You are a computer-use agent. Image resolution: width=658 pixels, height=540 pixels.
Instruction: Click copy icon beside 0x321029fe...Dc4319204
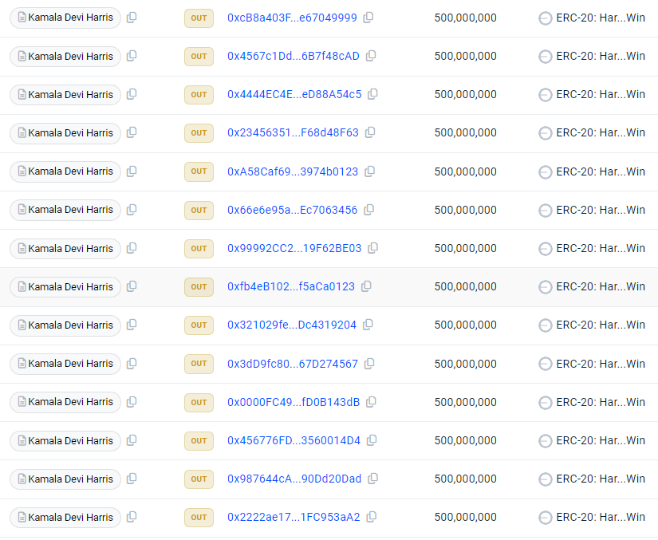coord(368,325)
